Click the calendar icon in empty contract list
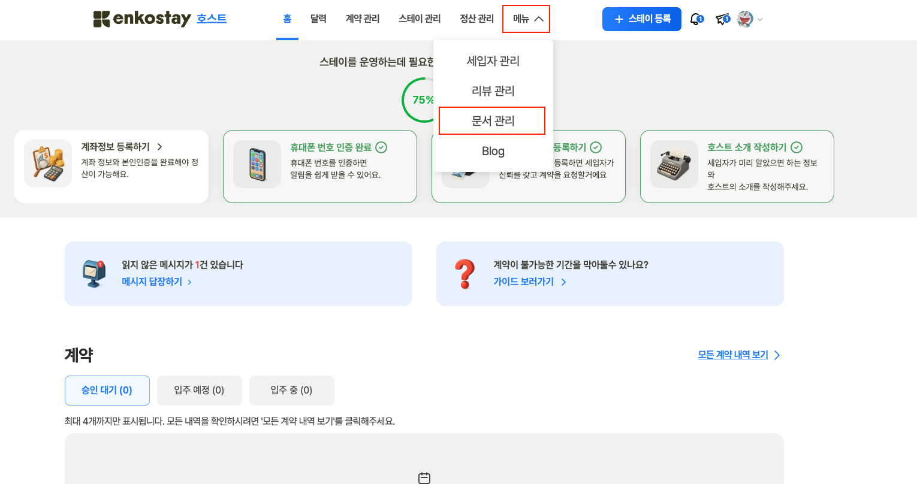This screenshot has width=917, height=484. pyautogui.click(x=424, y=478)
